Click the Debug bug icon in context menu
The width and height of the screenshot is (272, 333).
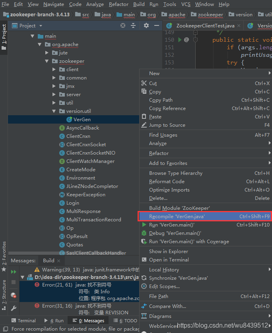(144, 233)
